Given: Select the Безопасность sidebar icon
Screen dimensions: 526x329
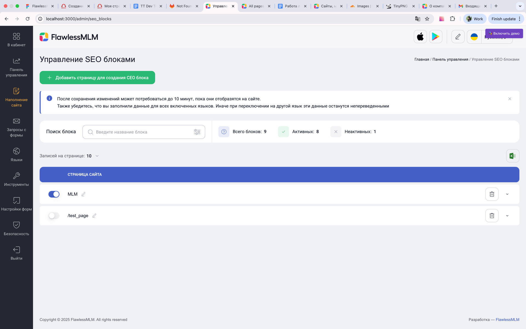Looking at the screenshot, I should tap(16, 228).
